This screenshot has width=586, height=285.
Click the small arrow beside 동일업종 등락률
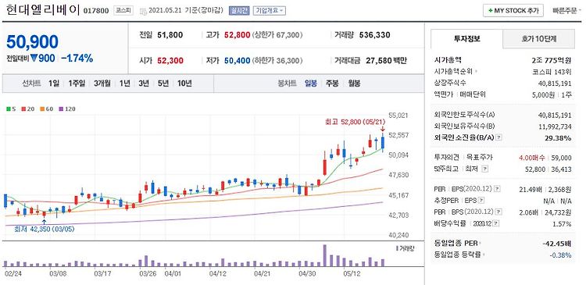pyautogui.click(x=483, y=255)
